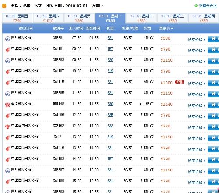Image resolution: width=219 pixels, height=193 pixels.
Task: Click Air China logo for flight CA1416
Action: 7,149
